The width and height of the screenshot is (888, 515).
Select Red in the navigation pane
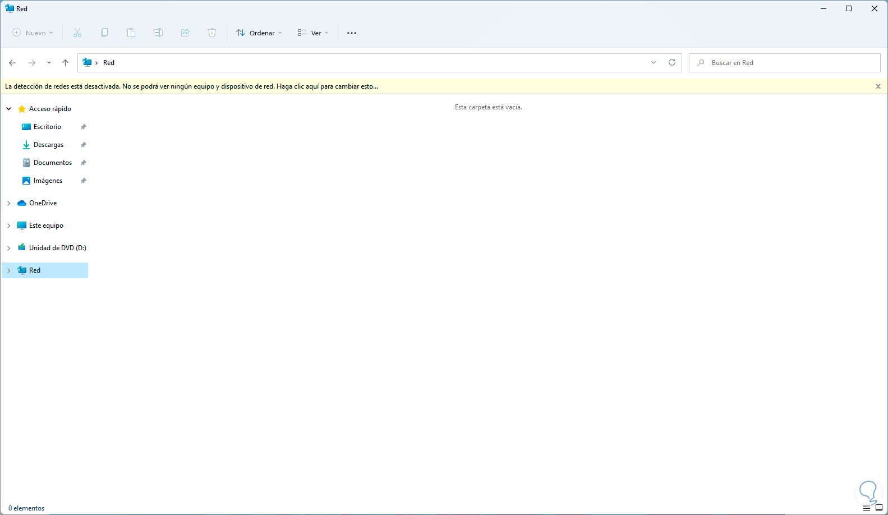point(45,270)
